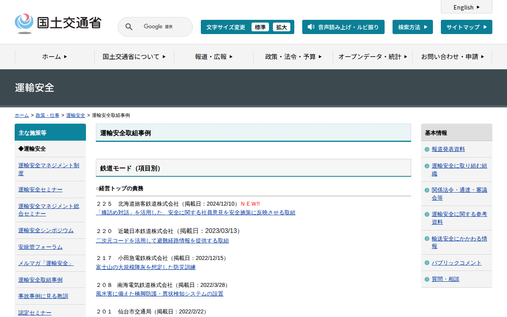Open the ホーム navigation item
The width and height of the screenshot is (507, 317).
click(54, 57)
